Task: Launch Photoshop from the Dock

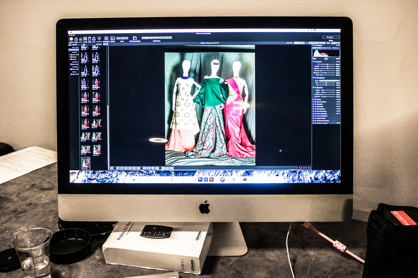Action: tap(200, 180)
